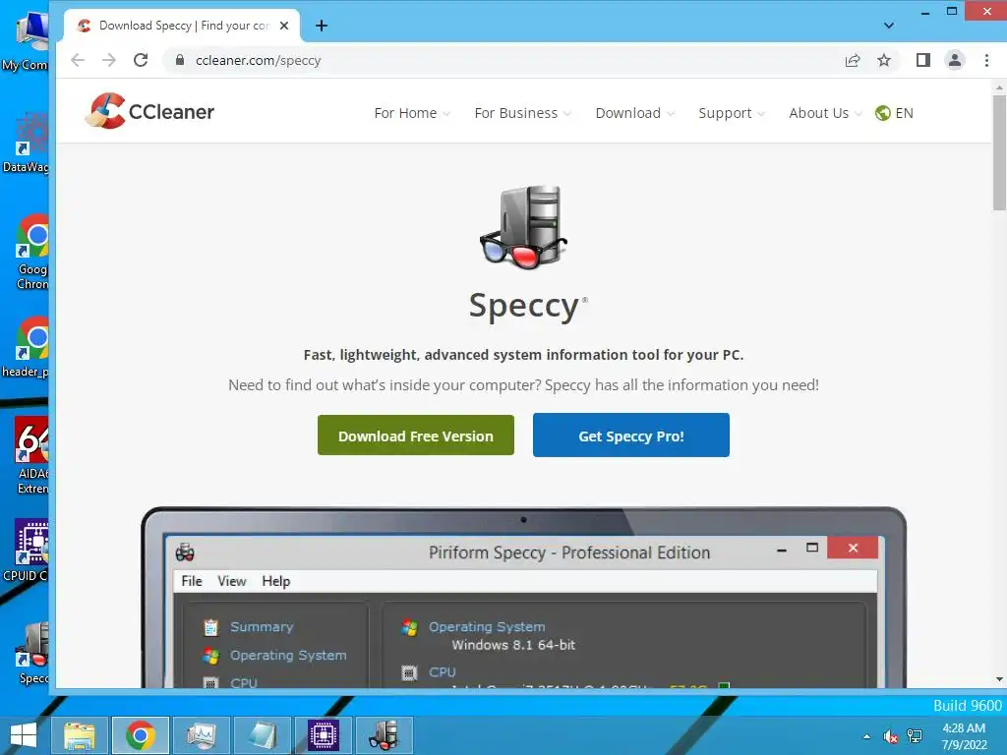Click the muted volume tray icon
Viewport: 1007px width, 755px height.
pyautogui.click(x=890, y=736)
